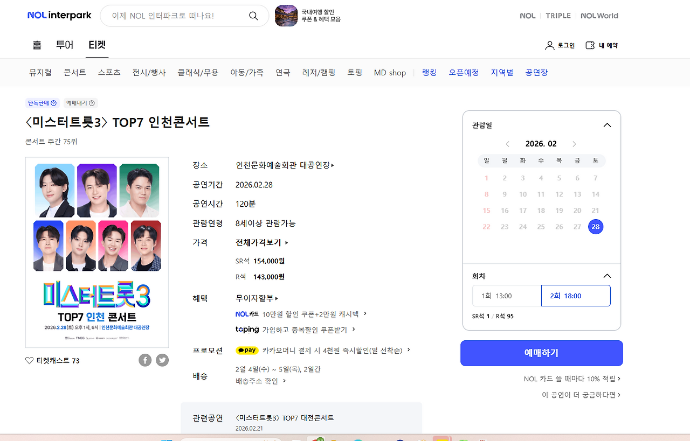
Task: Open the 연극 category
Action: tap(283, 72)
